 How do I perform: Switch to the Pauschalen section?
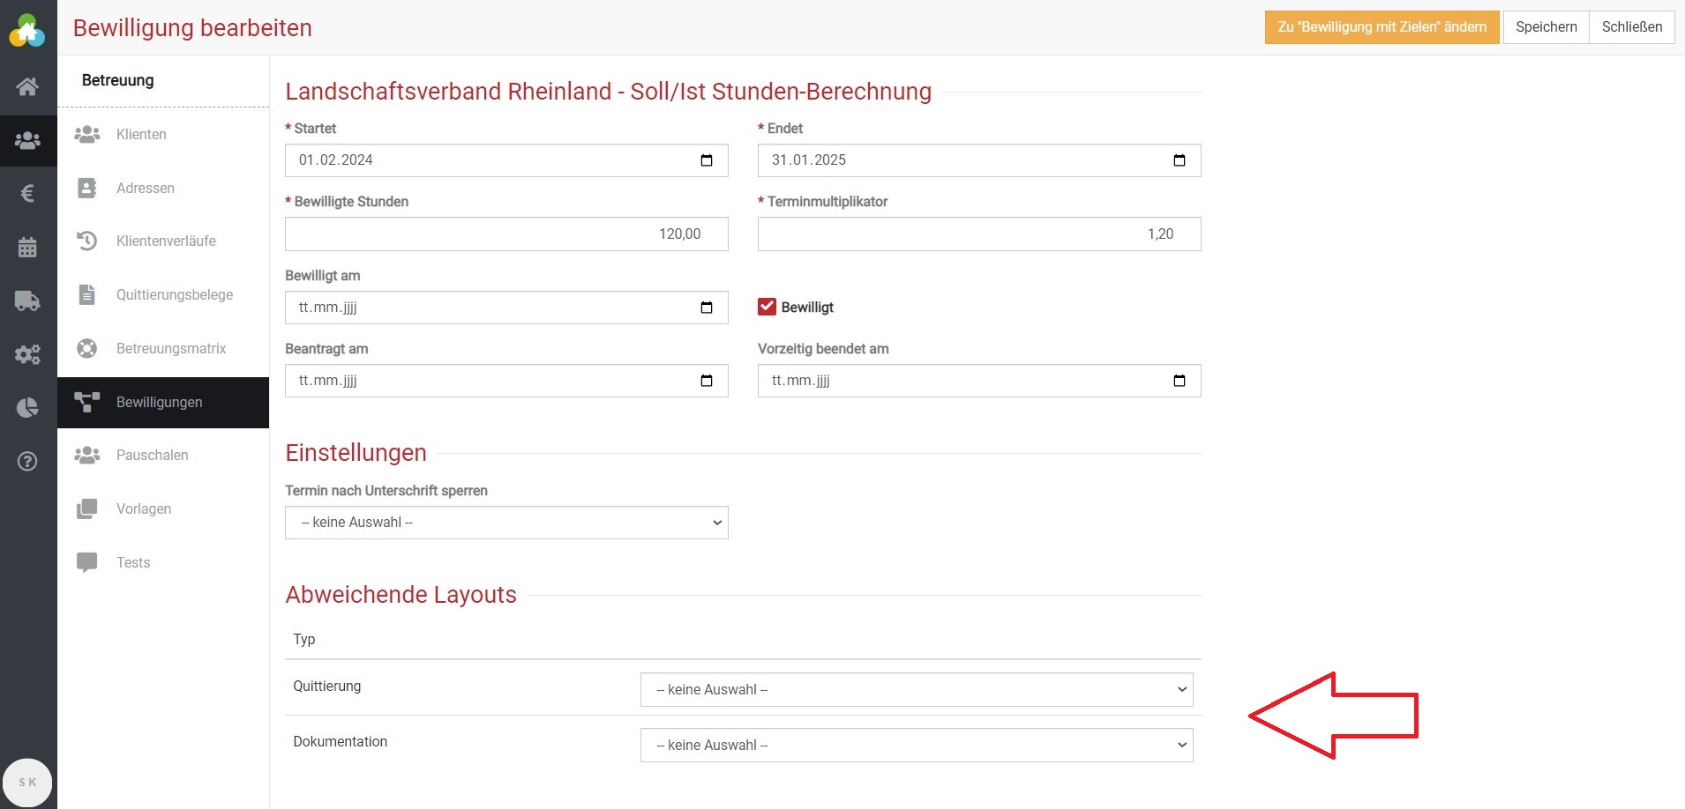152,455
